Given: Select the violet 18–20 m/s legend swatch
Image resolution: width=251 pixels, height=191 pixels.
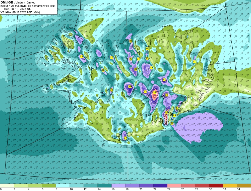Looking at the screenshot, I should tap(132, 186).
